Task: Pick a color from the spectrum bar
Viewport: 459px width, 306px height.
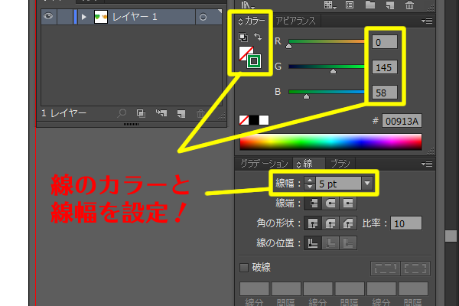Action: pos(330,142)
